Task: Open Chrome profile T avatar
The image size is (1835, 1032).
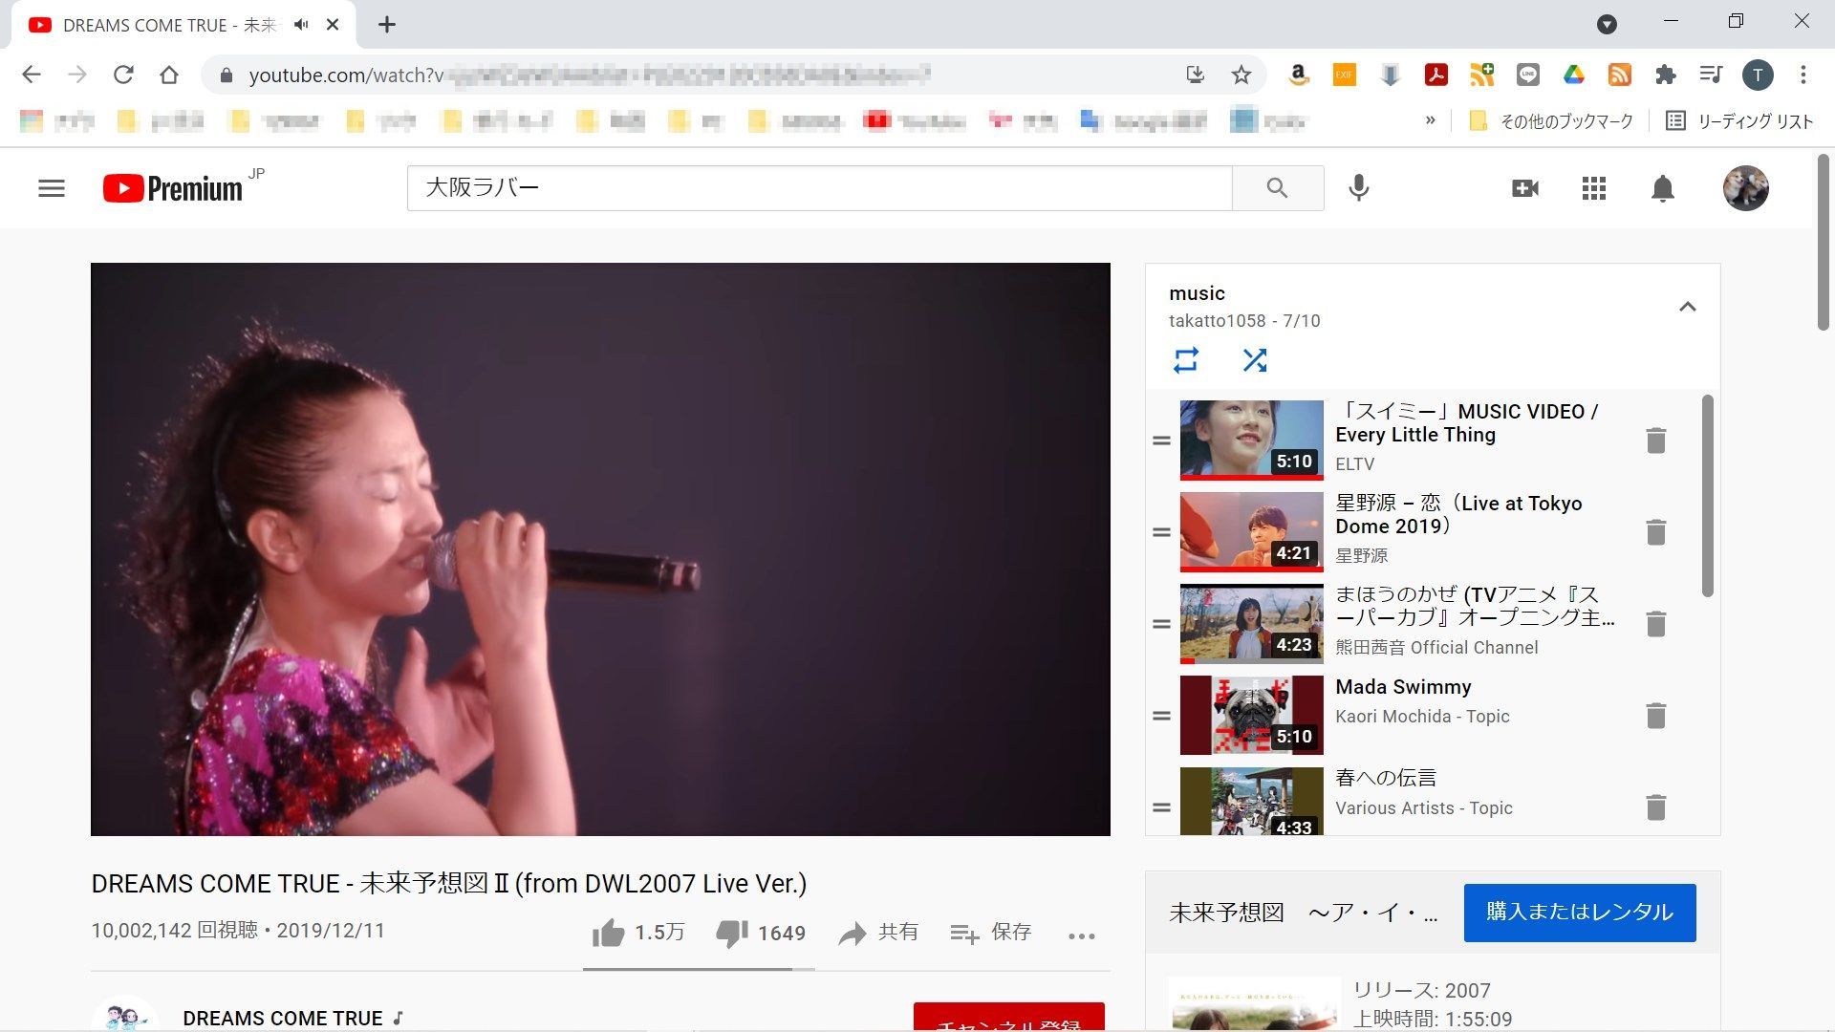Action: pos(1757,75)
